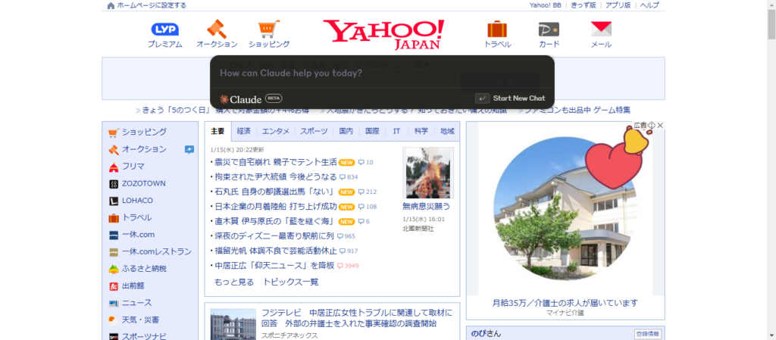
Task: Open the Auction gavel icon in header
Action: pyautogui.click(x=217, y=30)
